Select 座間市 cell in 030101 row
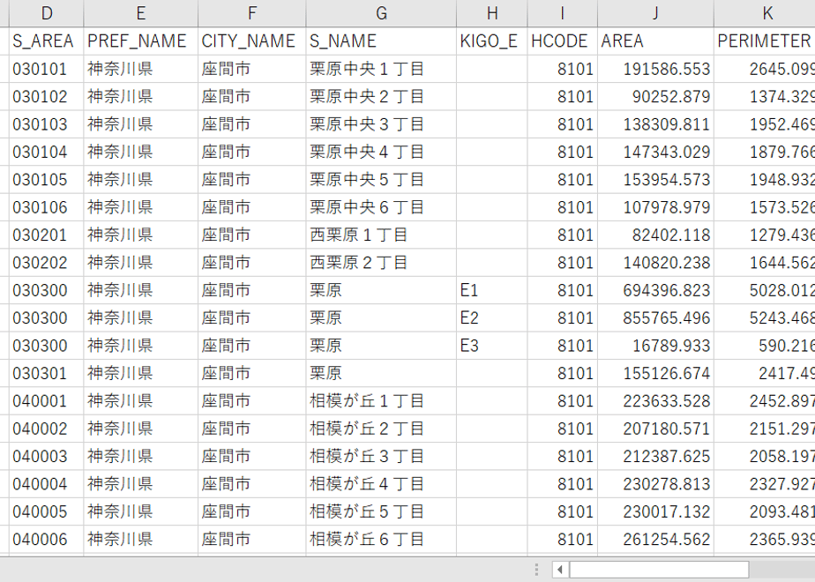Viewport: 815px width, 582px height. point(252,69)
